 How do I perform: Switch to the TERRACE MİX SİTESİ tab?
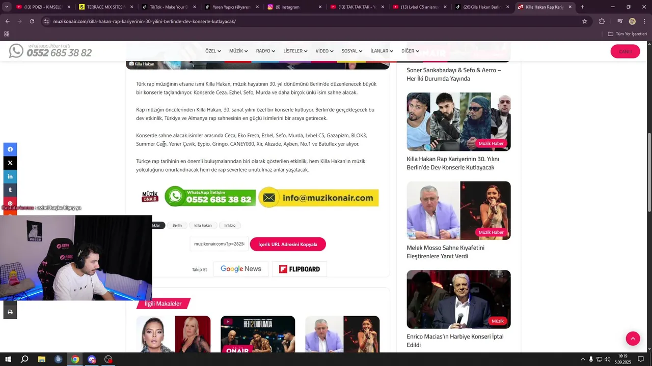[105, 7]
